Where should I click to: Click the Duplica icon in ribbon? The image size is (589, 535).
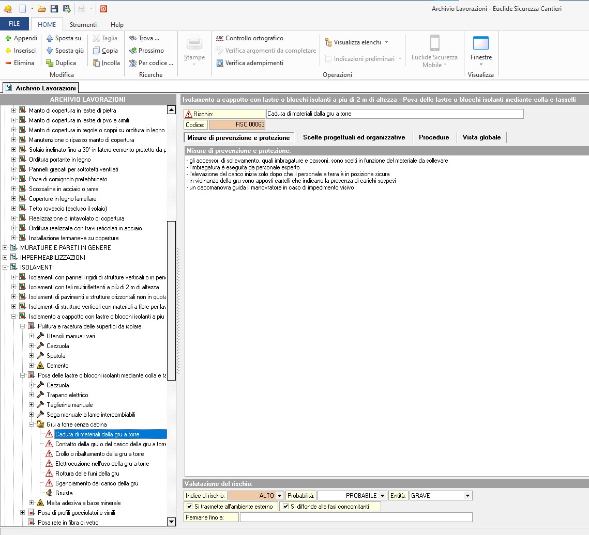tap(50, 63)
